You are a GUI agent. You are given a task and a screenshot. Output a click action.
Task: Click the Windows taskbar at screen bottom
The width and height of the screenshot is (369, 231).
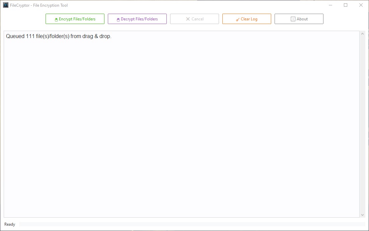coord(185,230)
